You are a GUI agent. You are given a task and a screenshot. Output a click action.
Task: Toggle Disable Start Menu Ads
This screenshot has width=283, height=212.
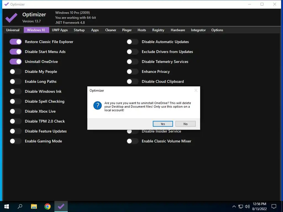click(15, 52)
